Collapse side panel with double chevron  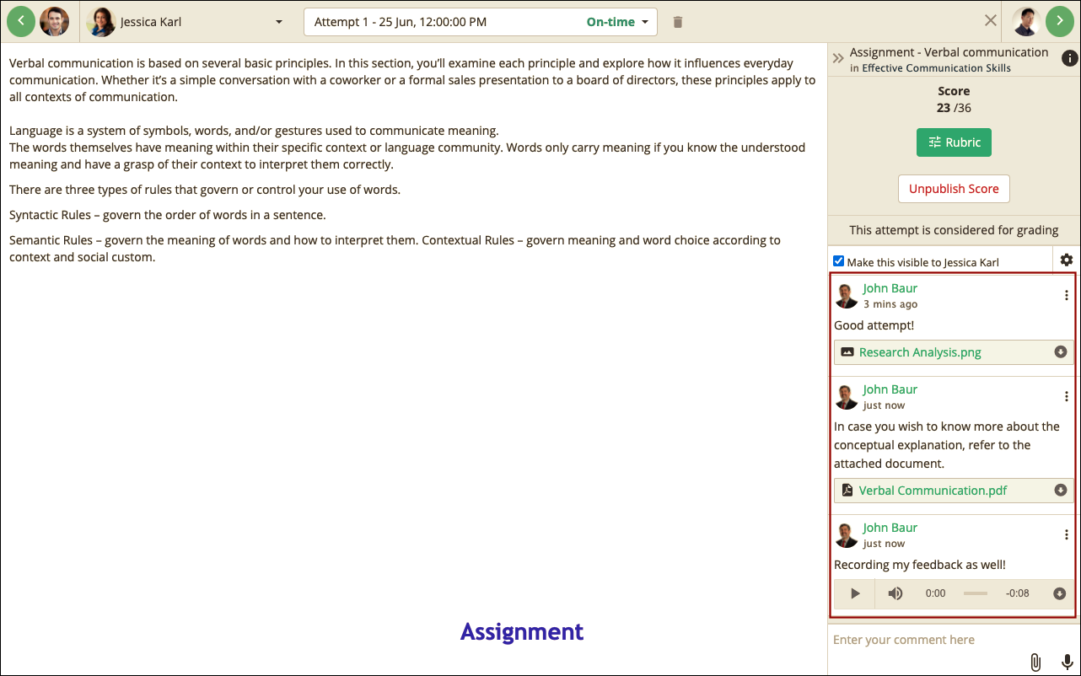coord(838,58)
